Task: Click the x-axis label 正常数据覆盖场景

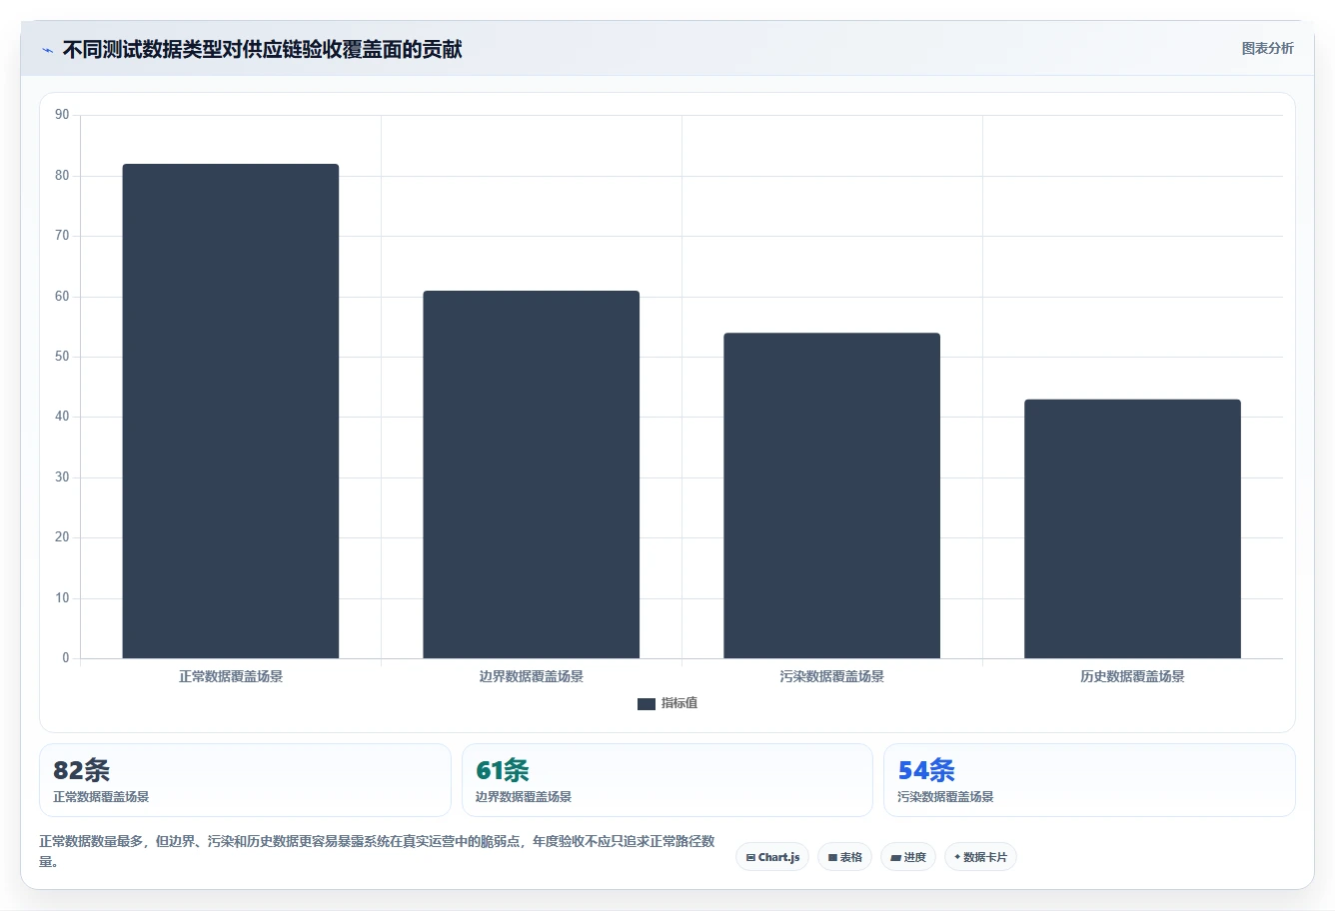Action: click(231, 676)
